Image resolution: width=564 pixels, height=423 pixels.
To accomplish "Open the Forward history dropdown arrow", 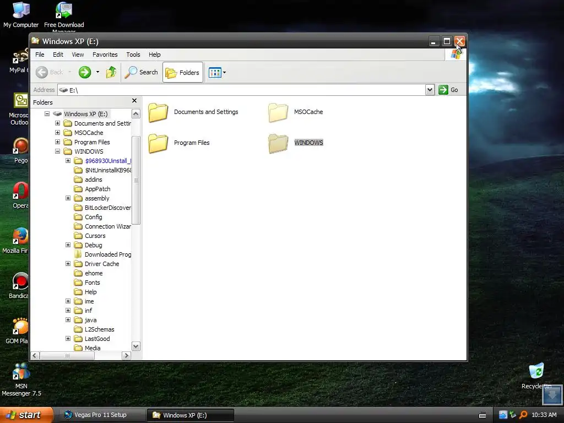I will click(x=97, y=72).
